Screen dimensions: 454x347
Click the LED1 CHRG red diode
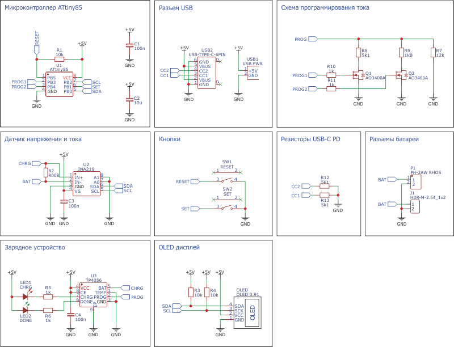[26, 297]
